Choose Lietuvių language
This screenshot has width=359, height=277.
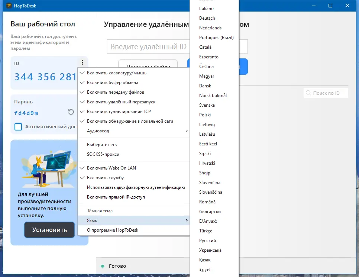click(214, 125)
